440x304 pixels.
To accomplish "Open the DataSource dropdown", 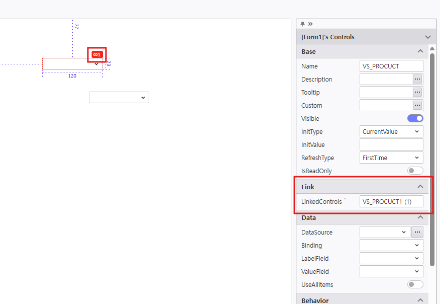I will tap(385, 233).
